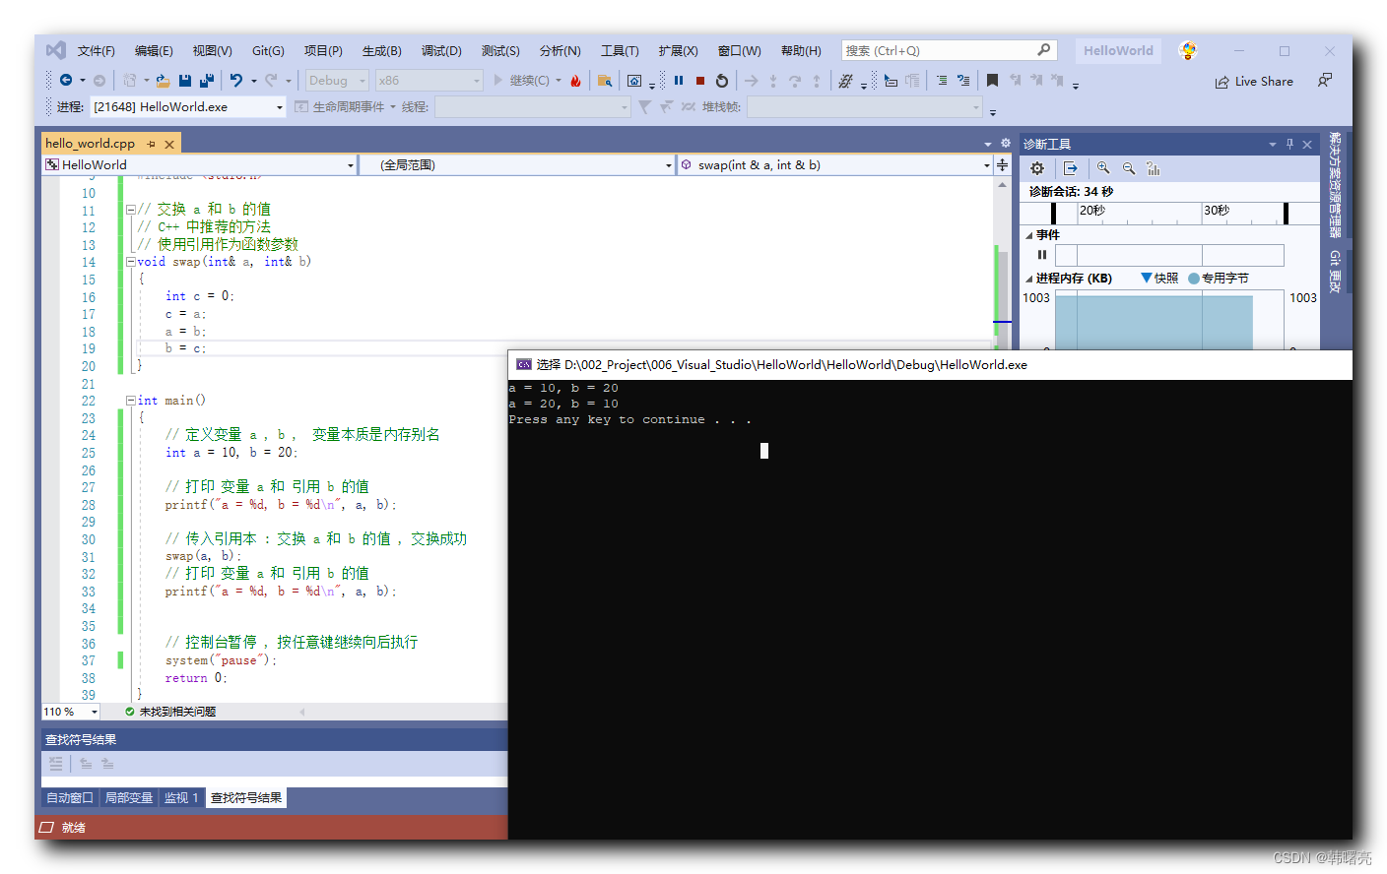Click the split editor icon above scrollbar
Screen dimensions: 1387x874
point(1002,164)
